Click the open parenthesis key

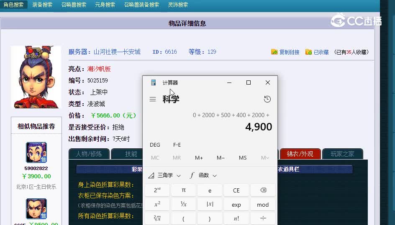click(x=183, y=218)
